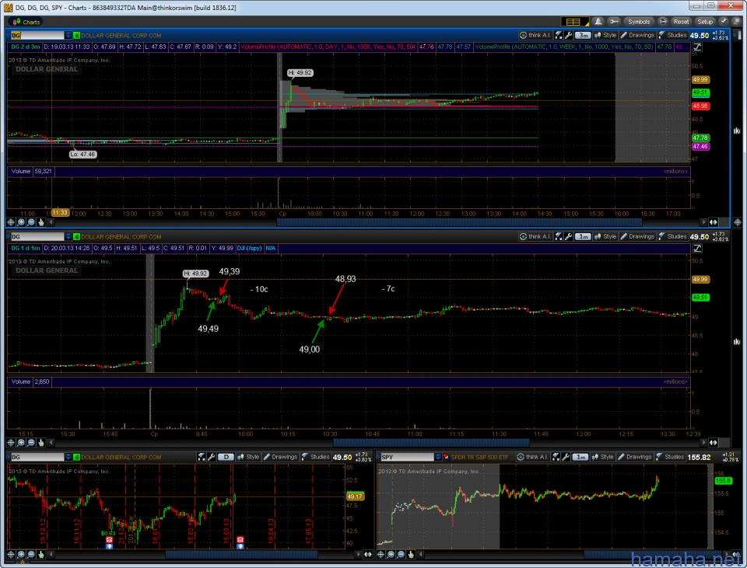Click the expand-width arrows under the 3m chart
This screenshot has width=747, height=568.
[714, 222]
